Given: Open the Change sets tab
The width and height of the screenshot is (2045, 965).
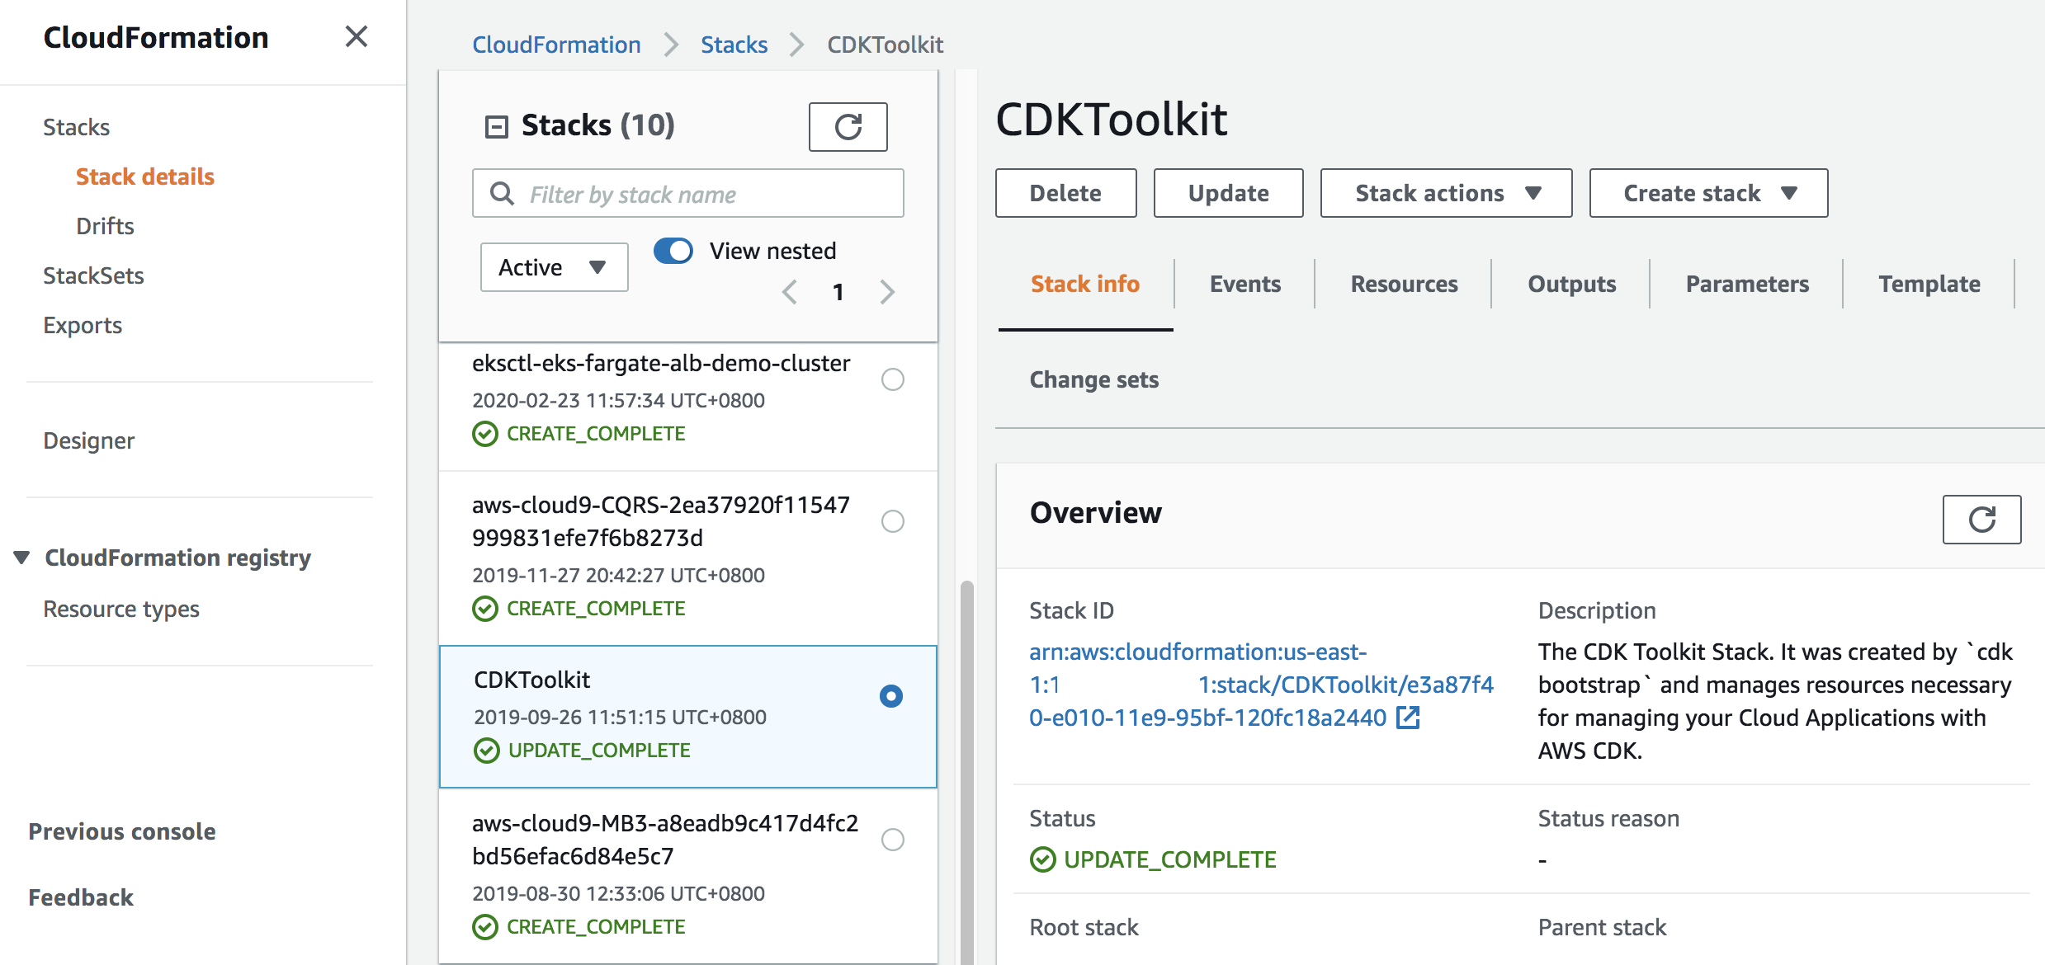Looking at the screenshot, I should (1093, 379).
